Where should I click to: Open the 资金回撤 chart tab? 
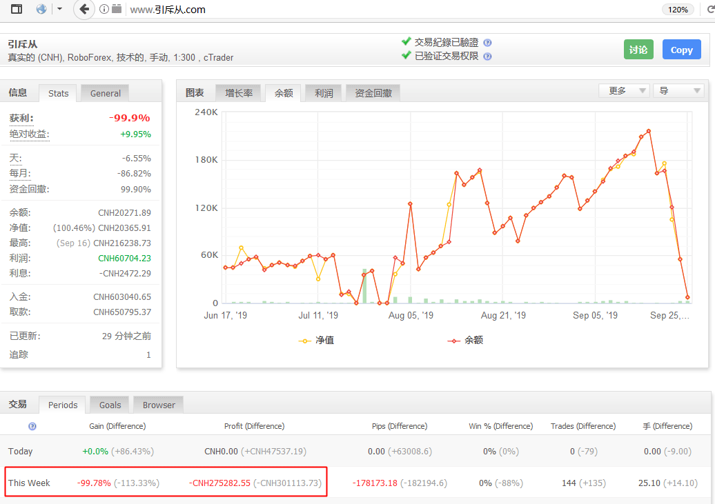[x=373, y=93]
